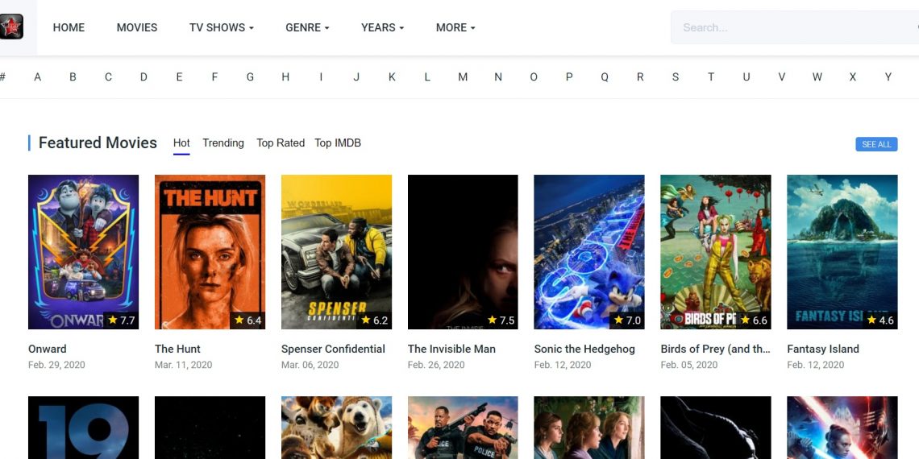Filter titles by letter M
This screenshot has height=459, width=919.
(463, 76)
